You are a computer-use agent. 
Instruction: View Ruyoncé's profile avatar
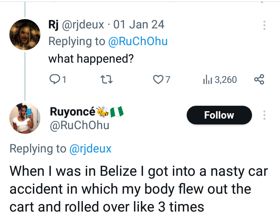click(25, 118)
